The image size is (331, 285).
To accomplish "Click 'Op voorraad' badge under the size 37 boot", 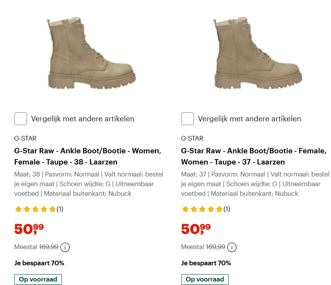I will (x=205, y=279).
